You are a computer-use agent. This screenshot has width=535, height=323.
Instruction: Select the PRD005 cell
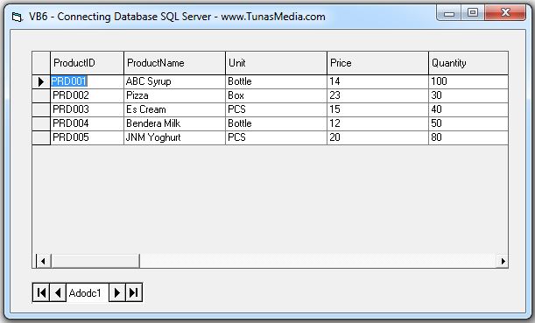tap(87, 137)
